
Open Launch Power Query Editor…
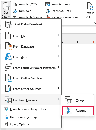31,109
